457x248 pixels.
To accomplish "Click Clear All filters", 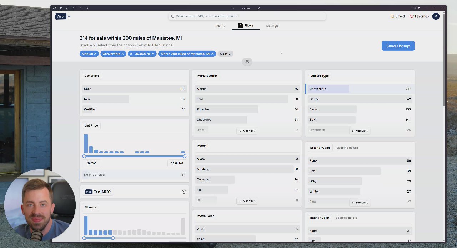I will 226,54.
